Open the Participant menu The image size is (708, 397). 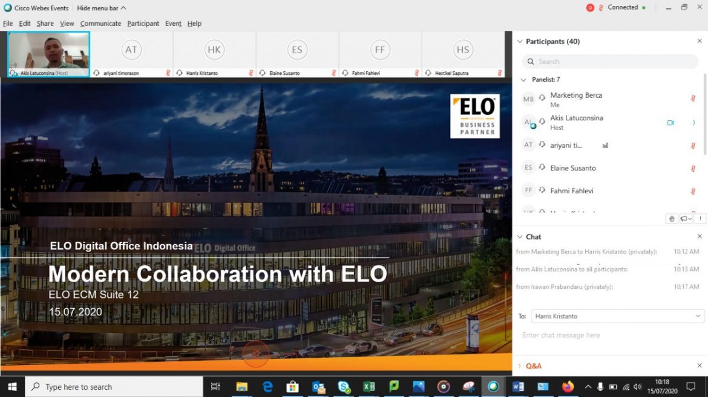143,24
